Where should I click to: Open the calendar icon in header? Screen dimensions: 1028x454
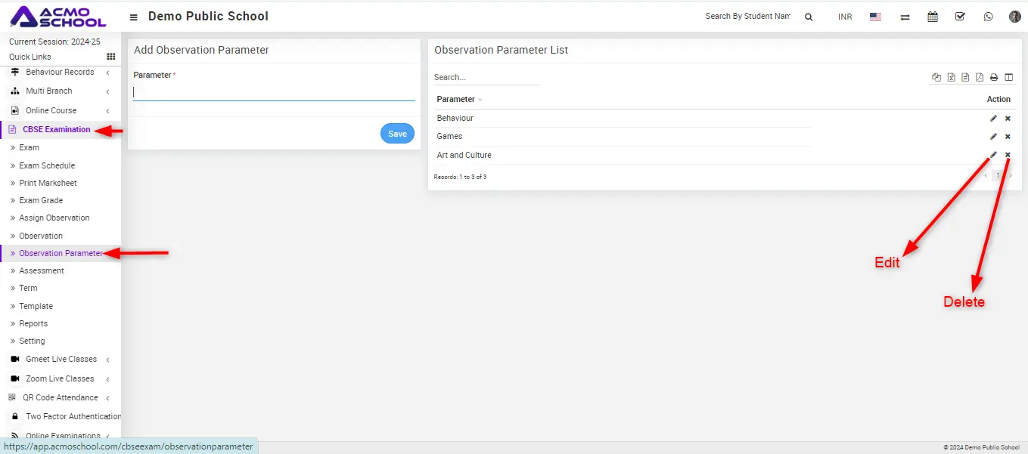tap(933, 17)
